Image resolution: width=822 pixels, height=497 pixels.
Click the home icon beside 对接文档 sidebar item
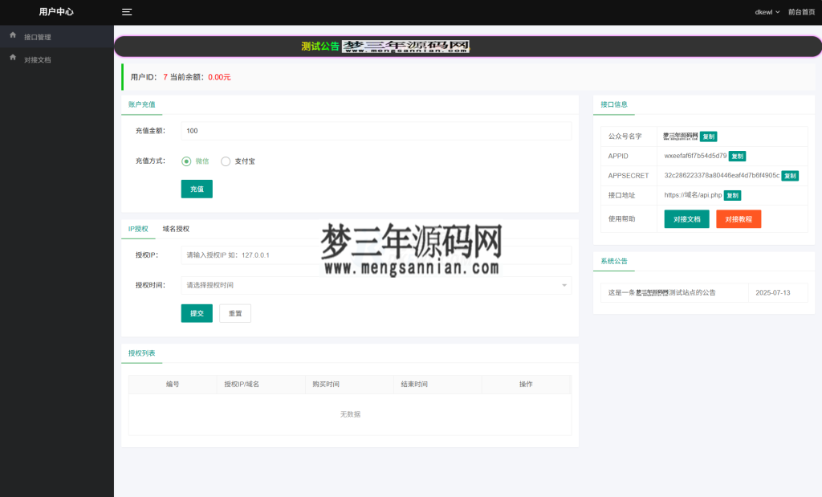(x=12, y=57)
